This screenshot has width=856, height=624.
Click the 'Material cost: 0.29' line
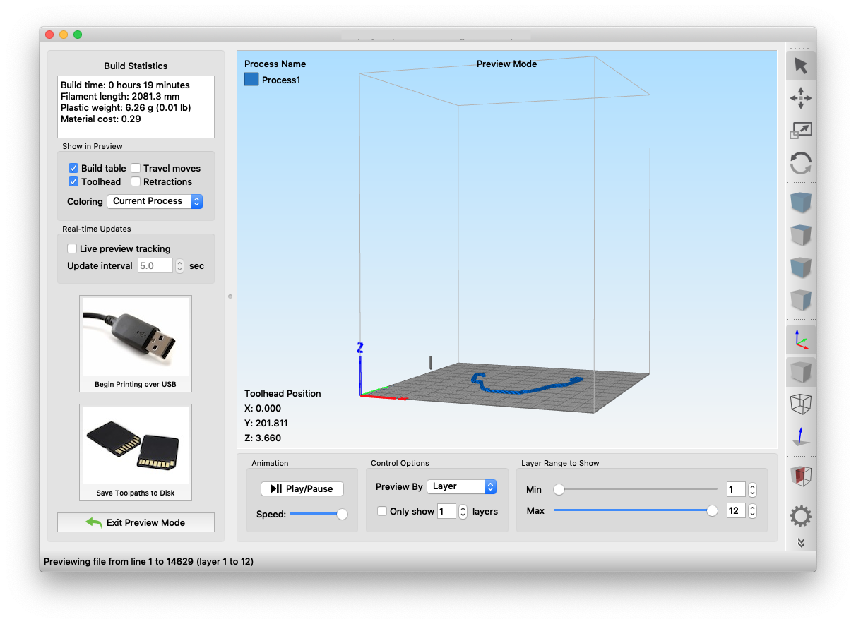point(100,119)
